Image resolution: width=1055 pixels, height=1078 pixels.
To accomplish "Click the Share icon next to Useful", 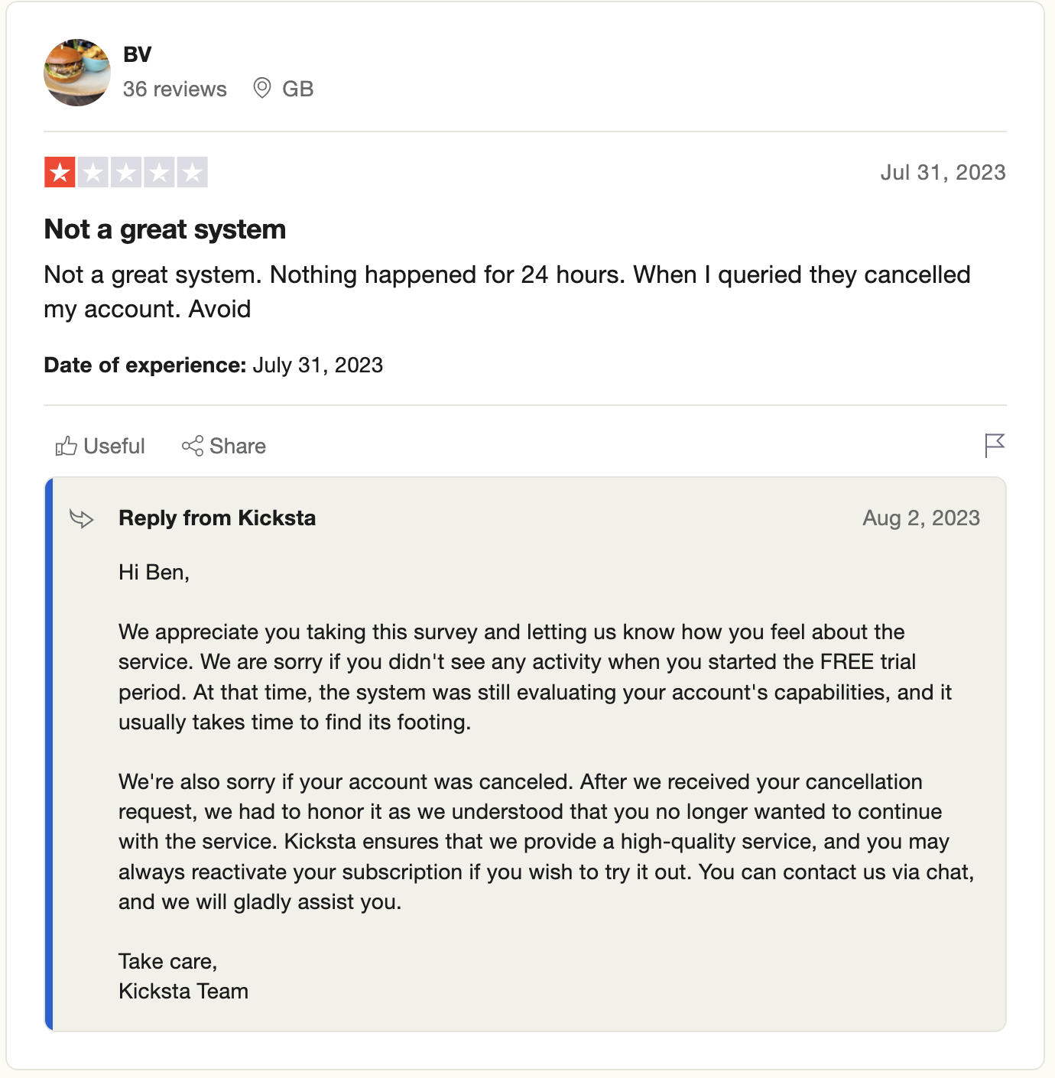I will 193,446.
